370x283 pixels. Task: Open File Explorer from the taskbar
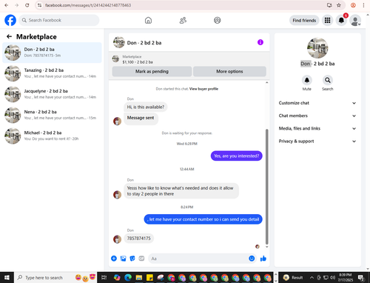coord(139,278)
